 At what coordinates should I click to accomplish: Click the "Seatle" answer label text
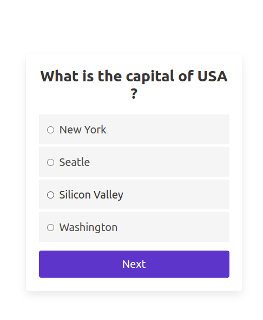(x=75, y=162)
